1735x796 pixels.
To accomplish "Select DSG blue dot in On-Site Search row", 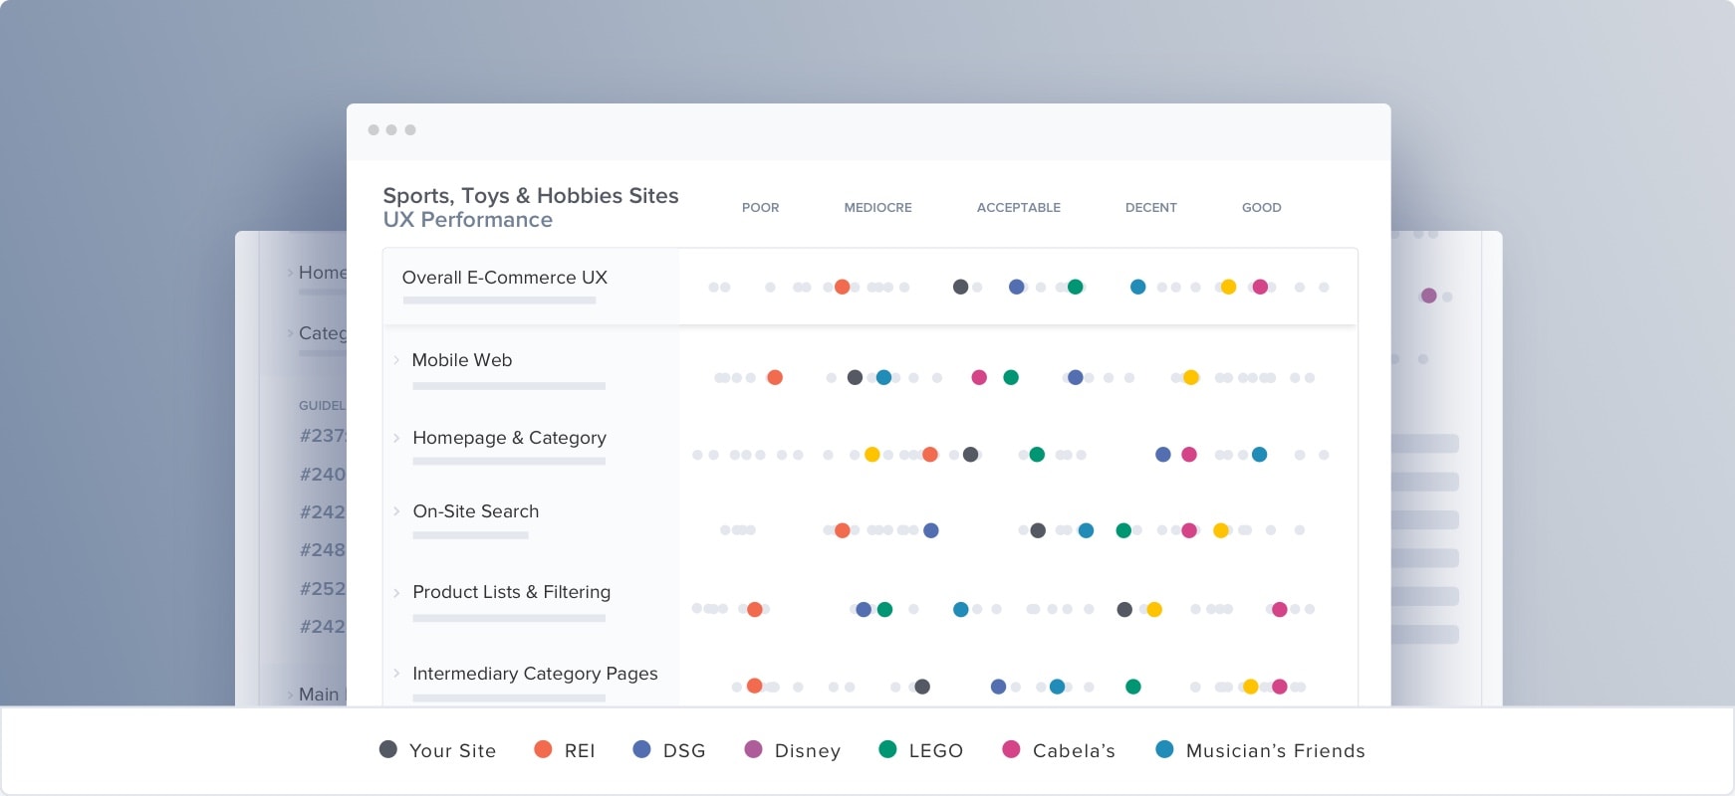I will (x=931, y=530).
